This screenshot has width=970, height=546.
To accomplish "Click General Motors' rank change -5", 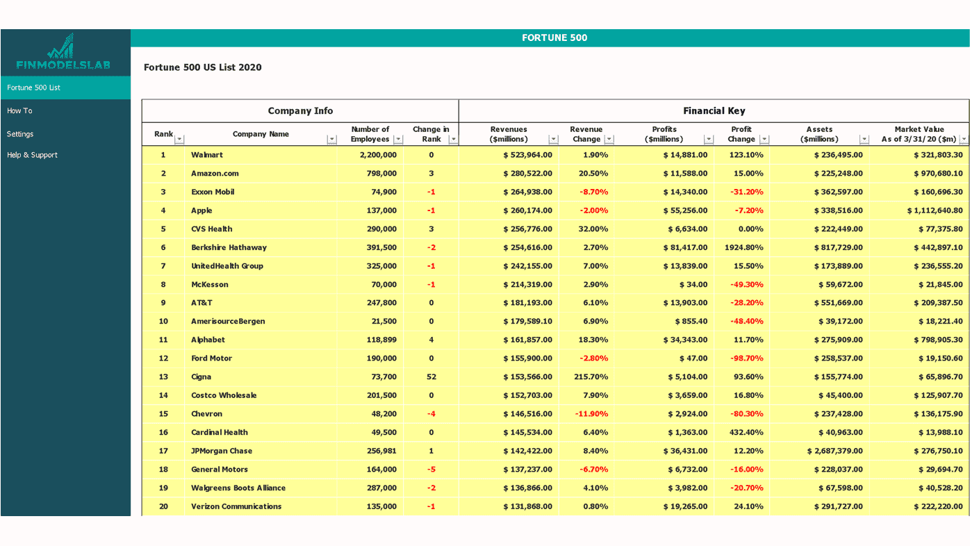I will coord(431,469).
